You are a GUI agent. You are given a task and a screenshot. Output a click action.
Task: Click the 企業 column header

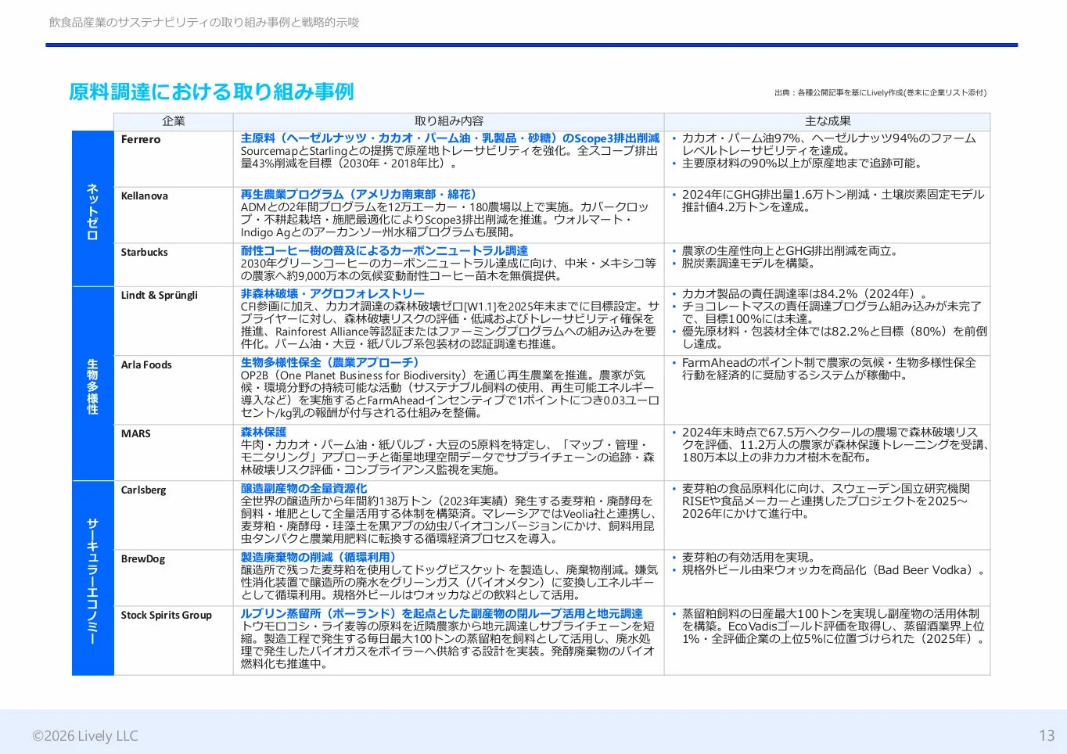click(172, 121)
